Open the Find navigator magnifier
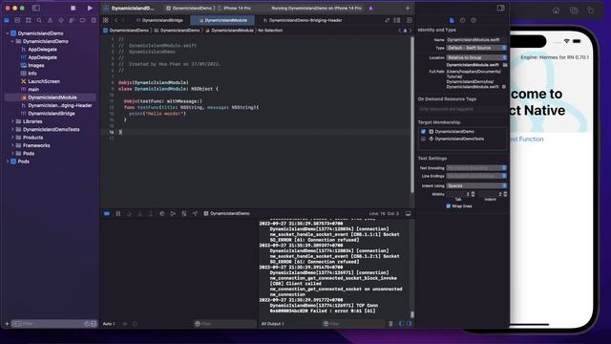Viewport: 611px width, 344px height. click(x=39, y=20)
